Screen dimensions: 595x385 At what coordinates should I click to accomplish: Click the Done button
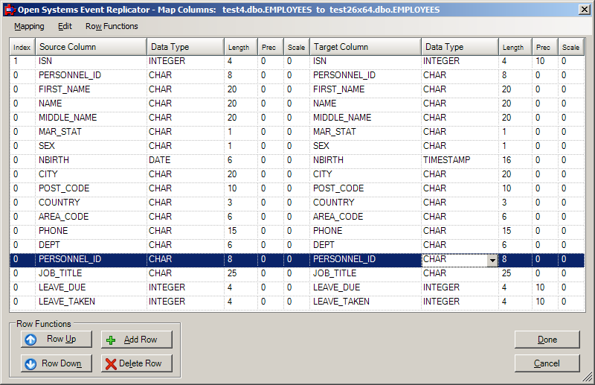tap(547, 340)
